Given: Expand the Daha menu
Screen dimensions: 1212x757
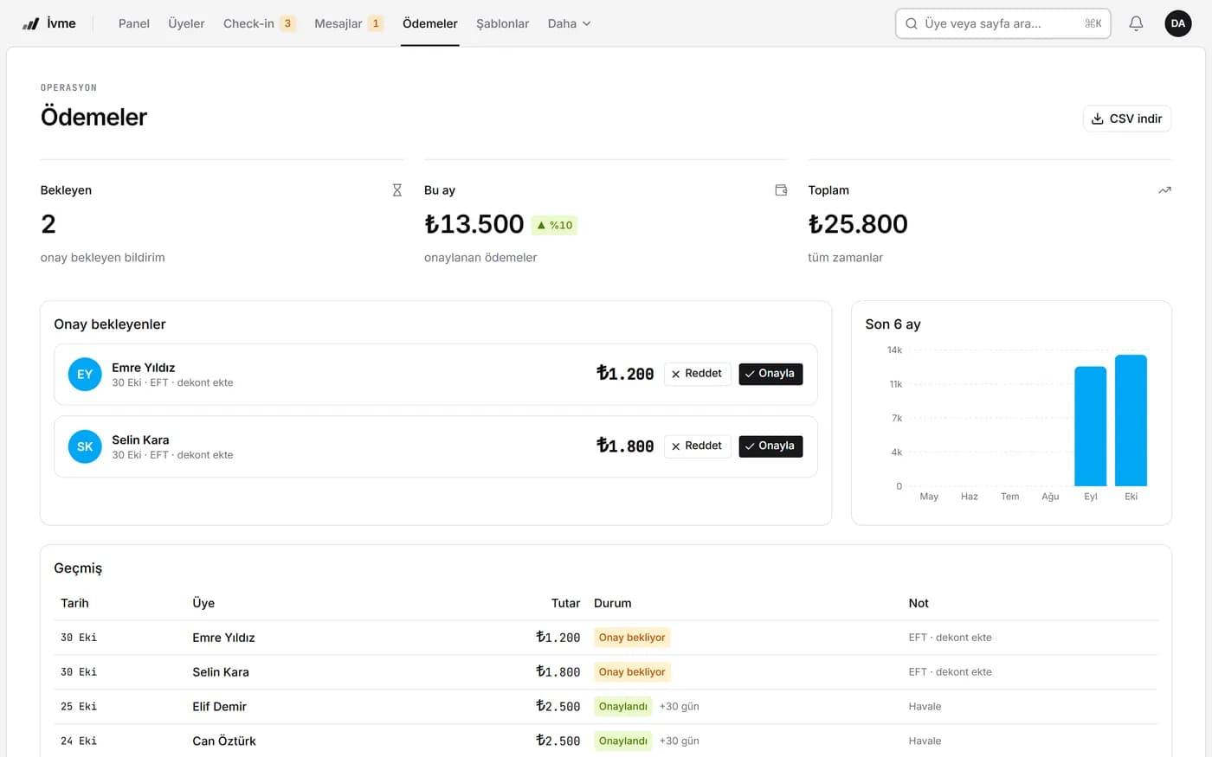Looking at the screenshot, I should pos(569,23).
